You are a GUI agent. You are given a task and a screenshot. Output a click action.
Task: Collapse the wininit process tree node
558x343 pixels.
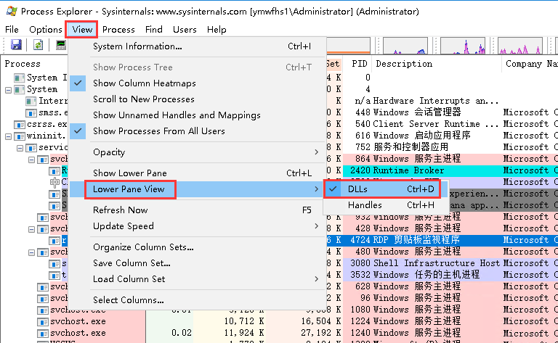[8, 137]
